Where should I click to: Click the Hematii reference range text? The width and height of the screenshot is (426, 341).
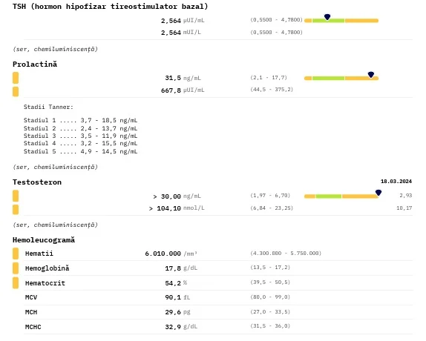pos(286,253)
